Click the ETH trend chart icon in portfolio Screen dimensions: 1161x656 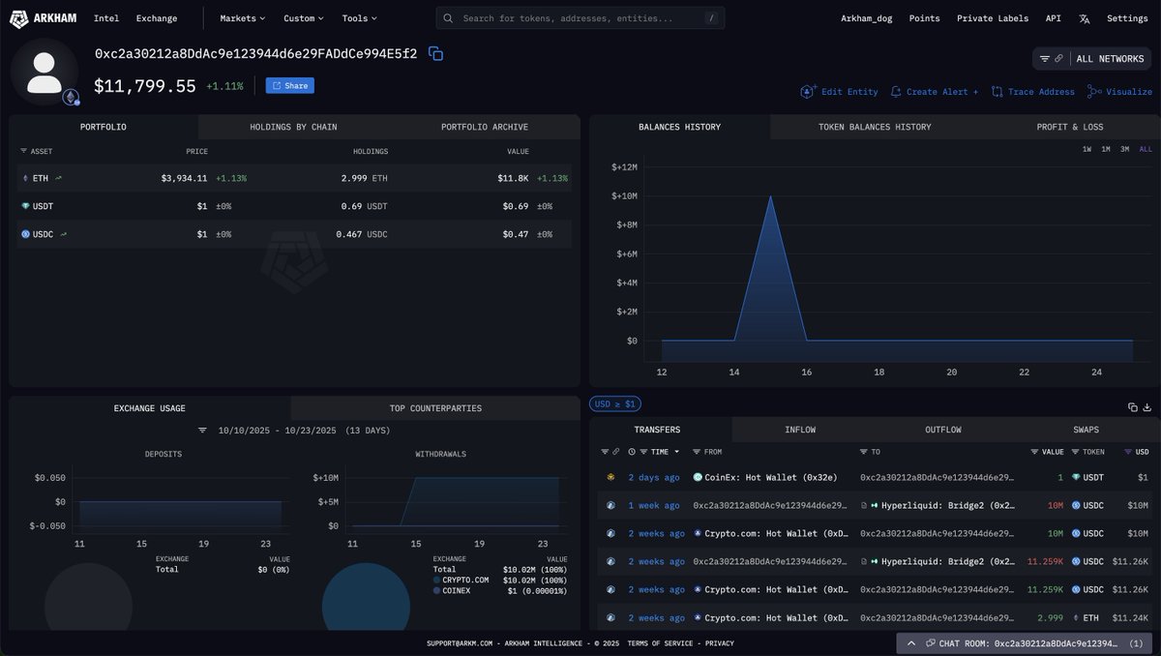pyautogui.click(x=58, y=178)
